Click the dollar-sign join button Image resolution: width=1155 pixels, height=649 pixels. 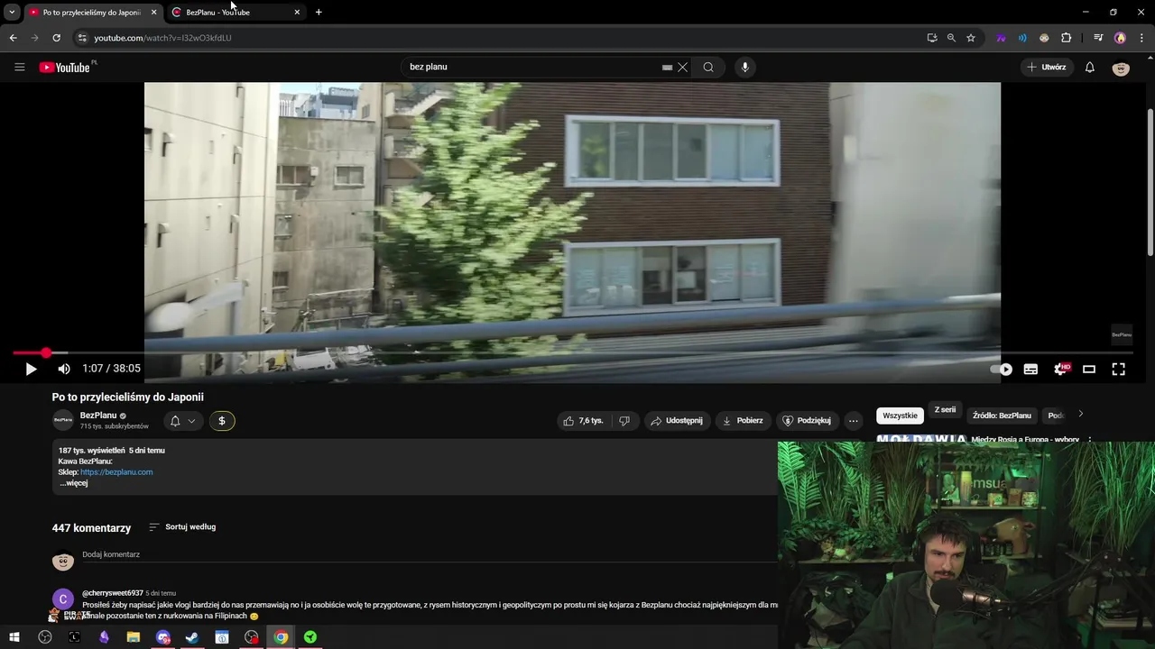pyautogui.click(x=222, y=421)
